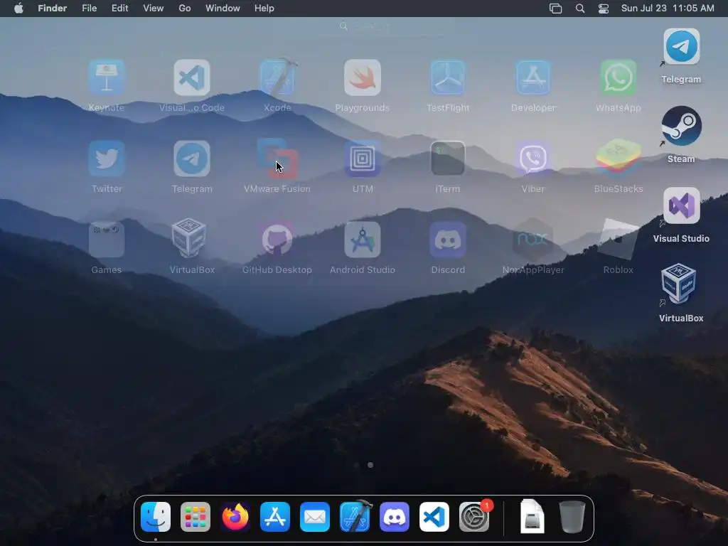
Task: Open Twitter app icon
Action: click(107, 159)
